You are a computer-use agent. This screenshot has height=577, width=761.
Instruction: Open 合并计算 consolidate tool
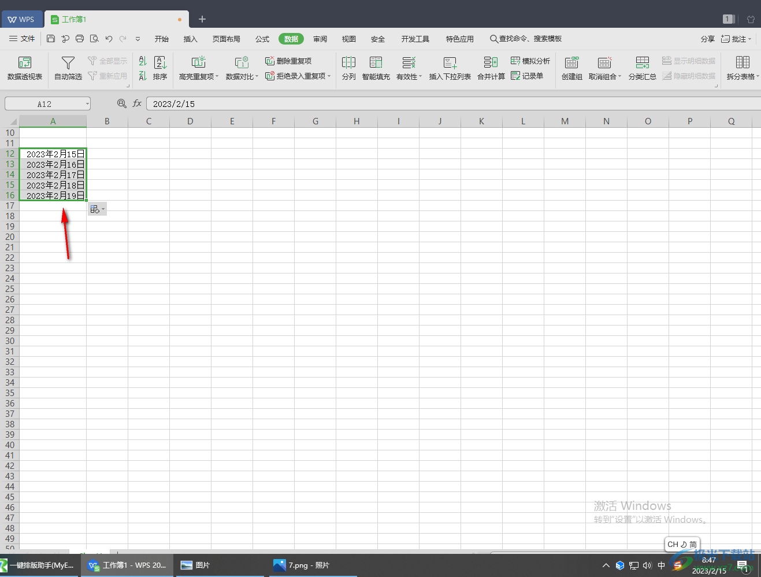491,68
